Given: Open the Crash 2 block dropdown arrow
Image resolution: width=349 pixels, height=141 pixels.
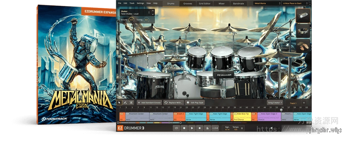Looking at the screenshot, I should [x=176, y=114].
